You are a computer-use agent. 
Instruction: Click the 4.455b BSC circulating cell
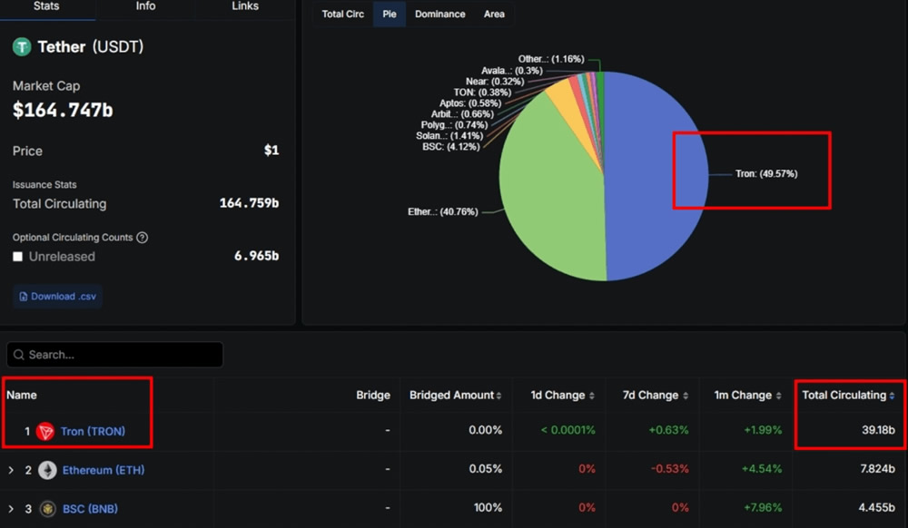click(877, 508)
